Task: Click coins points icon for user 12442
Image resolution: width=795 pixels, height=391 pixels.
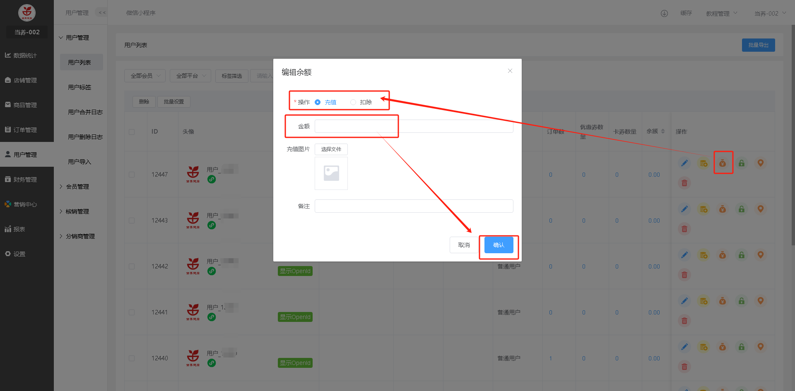Action: pos(703,255)
